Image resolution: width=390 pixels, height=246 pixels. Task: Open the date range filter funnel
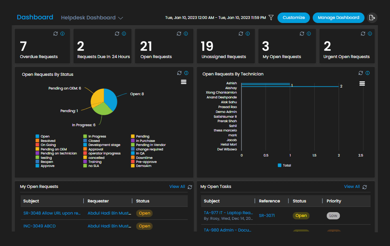pyautogui.click(x=271, y=18)
